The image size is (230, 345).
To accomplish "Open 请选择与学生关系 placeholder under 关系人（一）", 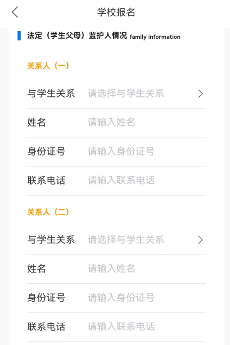I will click(126, 93).
